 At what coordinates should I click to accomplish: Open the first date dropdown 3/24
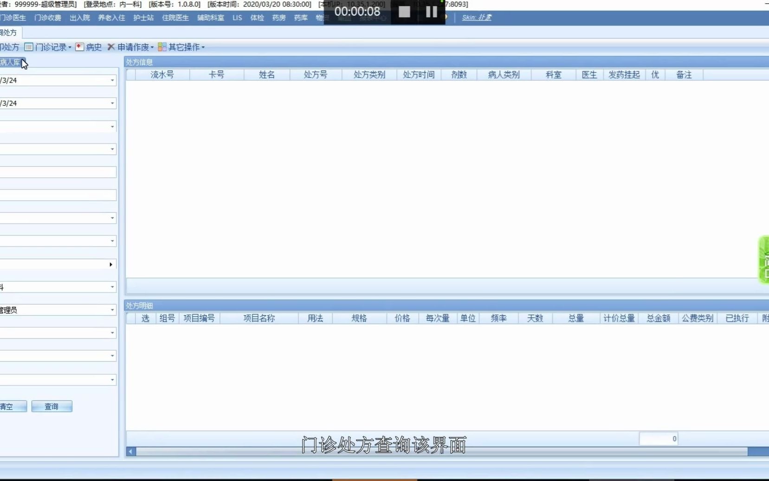click(112, 80)
